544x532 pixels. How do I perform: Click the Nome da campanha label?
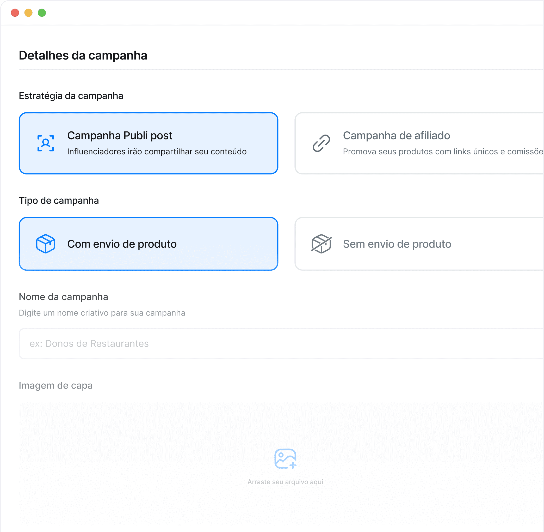coord(63,297)
